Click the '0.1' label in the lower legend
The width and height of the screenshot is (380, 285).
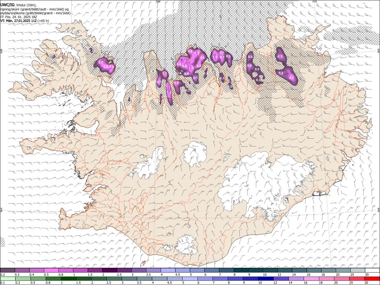coord(2,283)
